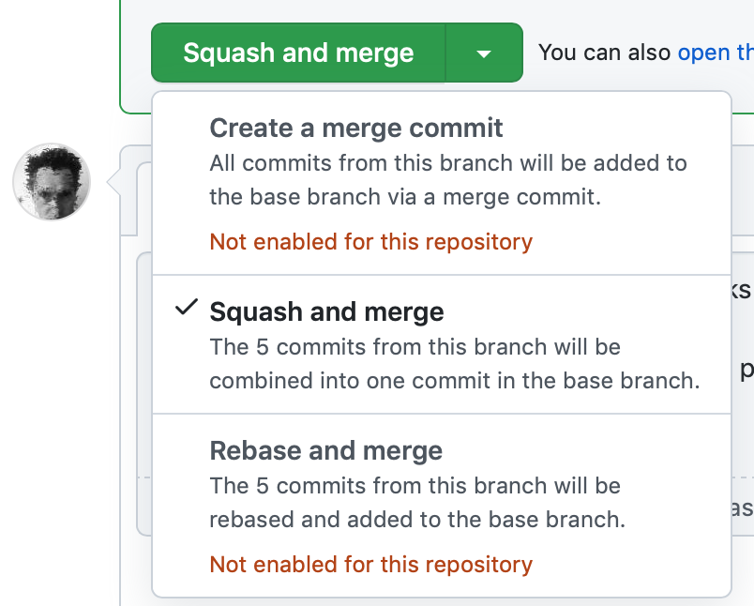Click 'Not enabled' warning under Rebase and merge
Screen dimensions: 754x606
click(x=371, y=565)
